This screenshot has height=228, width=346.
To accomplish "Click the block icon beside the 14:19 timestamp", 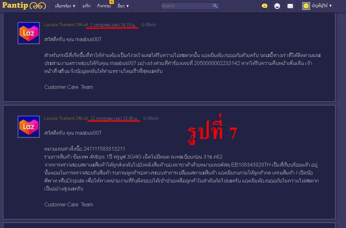I will click(x=143, y=25).
